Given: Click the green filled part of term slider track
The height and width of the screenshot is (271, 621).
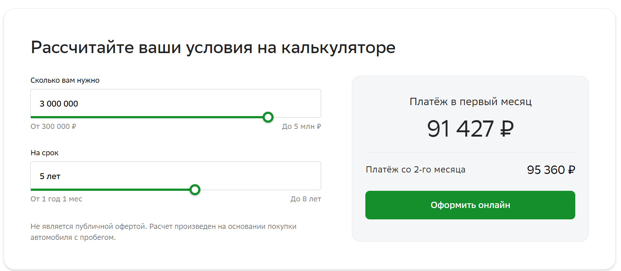Looking at the screenshot, I should point(110,190).
